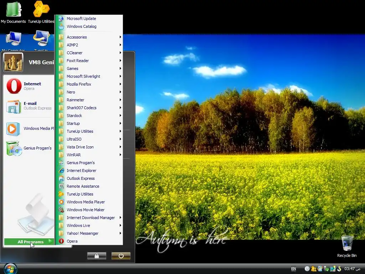
Task: Click the red Opera icon in programs list
Action: click(61, 241)
